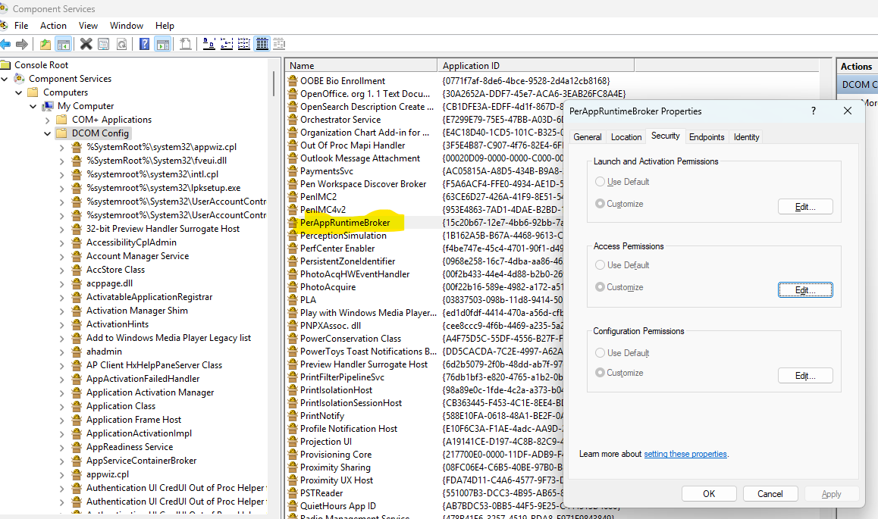
Task: Click the Export List toolbar icon
Action: click(185, 44)
